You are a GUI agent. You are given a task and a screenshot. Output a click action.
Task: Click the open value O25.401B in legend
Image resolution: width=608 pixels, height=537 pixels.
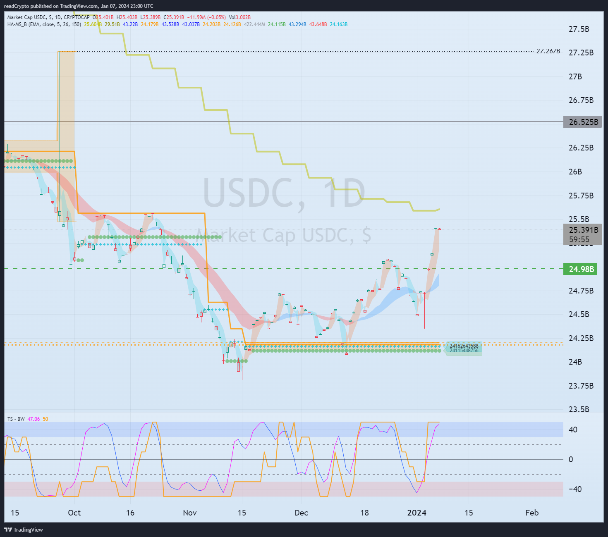(103, 17)
